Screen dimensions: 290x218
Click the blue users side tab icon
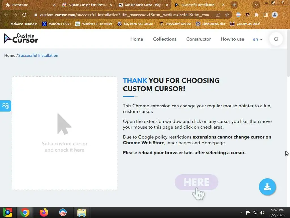[x=6, y=106]
